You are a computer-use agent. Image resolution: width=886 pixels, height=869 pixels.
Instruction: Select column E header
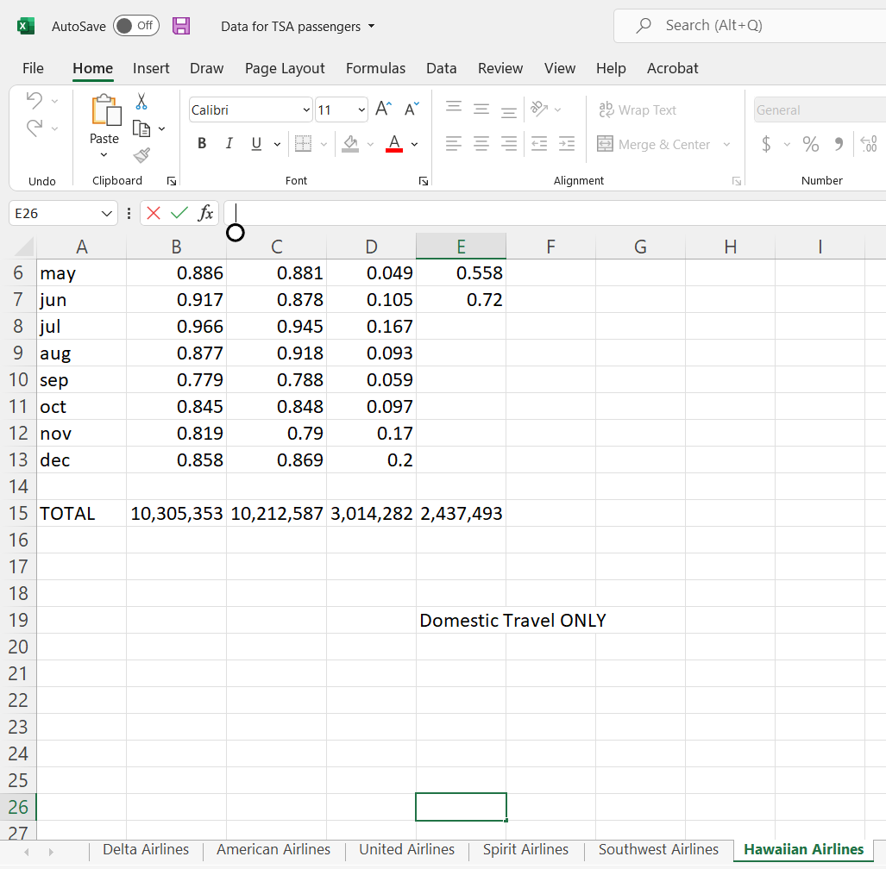461,247
